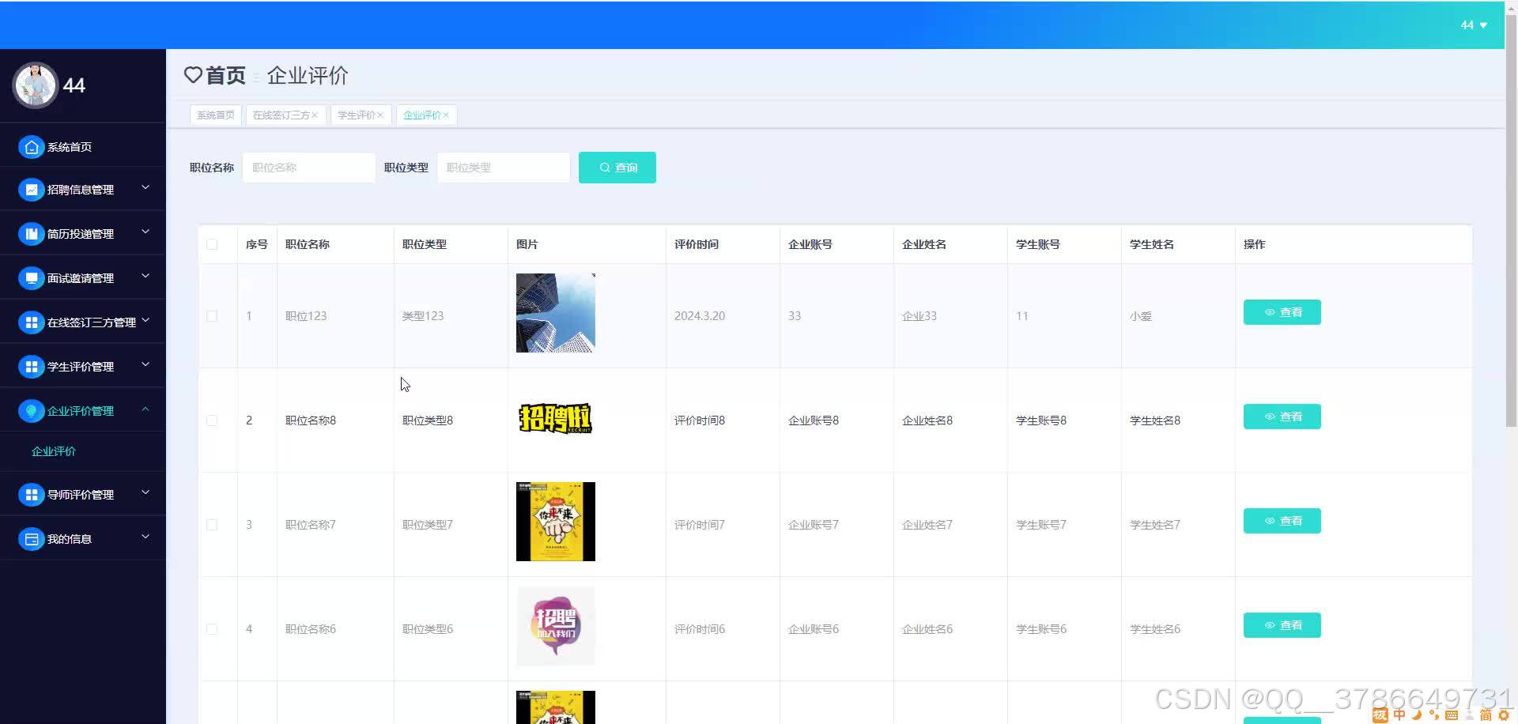
Task: Click the moon icon in IME toolbar
Action: click(1416, 715)
